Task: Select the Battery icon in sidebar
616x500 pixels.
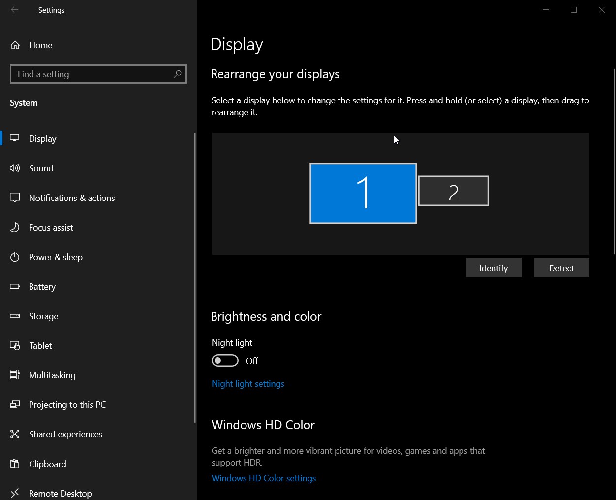Action: tap(15, 286)
